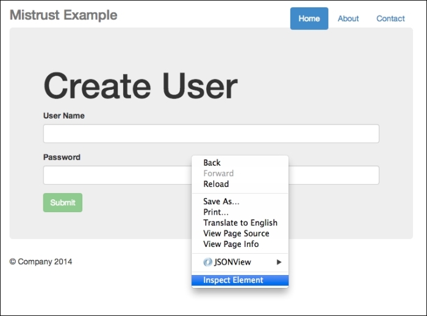The height and width of the screenshot is (316, 427).
Task: Click the Mistrust Example brand title
Action: coord(63,15)
